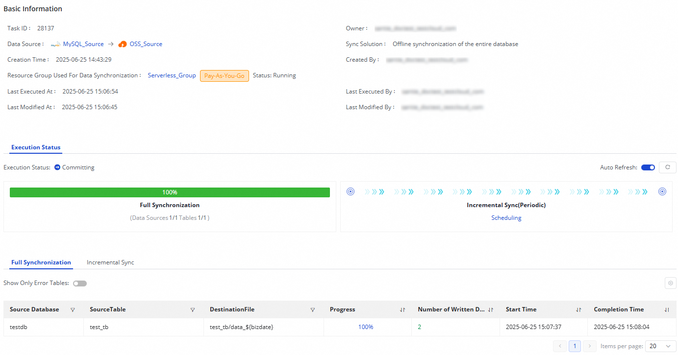This screenshot has width=678, height=355.
Task: Open the Serverless_Group resource group link
Action: [x=172, y=75]
